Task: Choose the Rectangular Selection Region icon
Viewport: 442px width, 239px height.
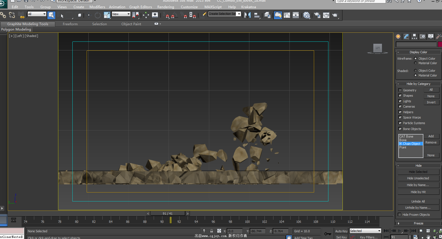Action: pyautogui.click(x=70, y=15)
